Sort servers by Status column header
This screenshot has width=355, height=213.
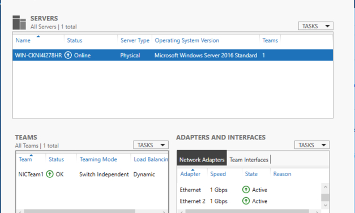pos(75,40)
